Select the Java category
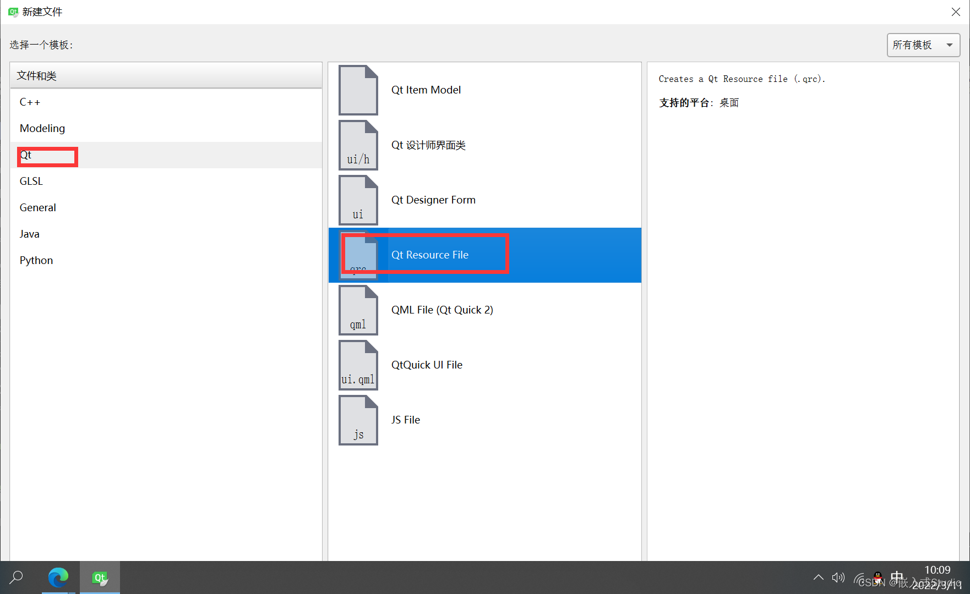Viewport: 970px width, 594px height. (x=166, y=234)
